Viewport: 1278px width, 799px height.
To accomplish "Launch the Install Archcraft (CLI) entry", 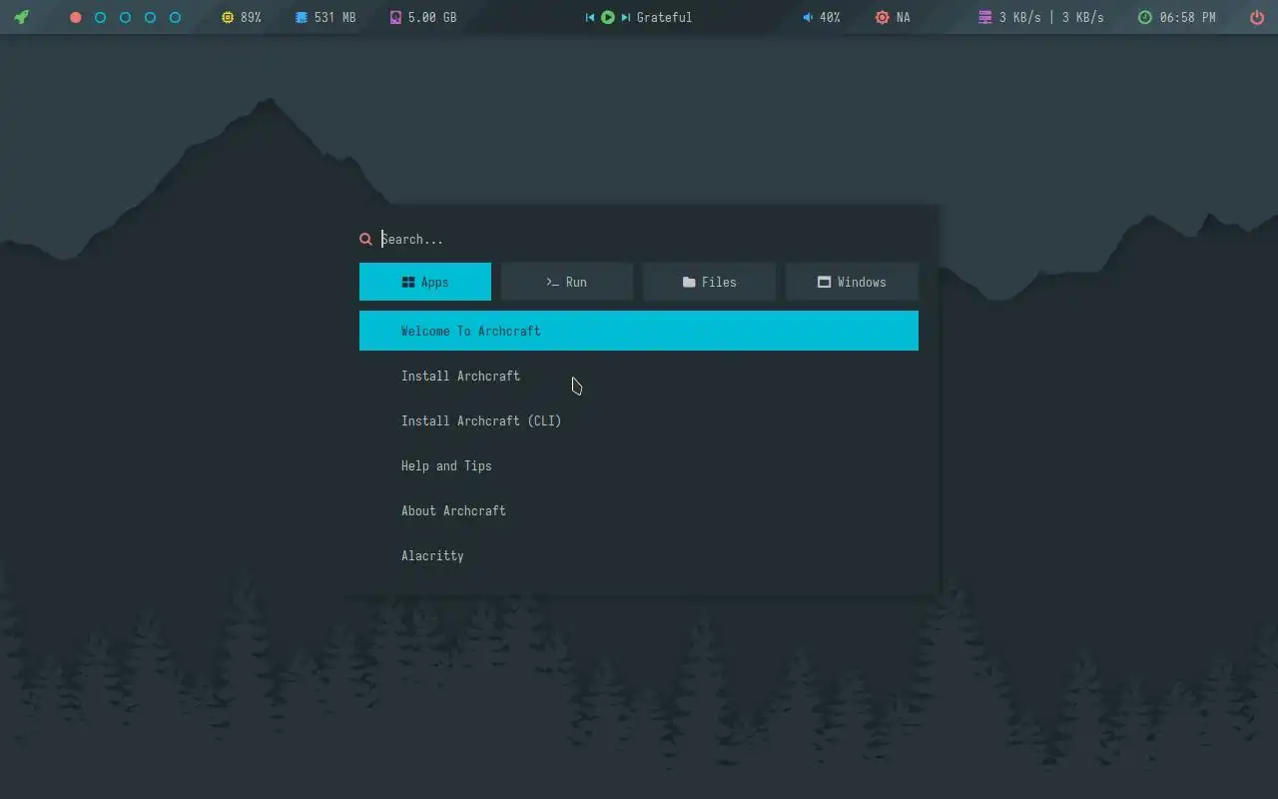I will pos(639,420).
